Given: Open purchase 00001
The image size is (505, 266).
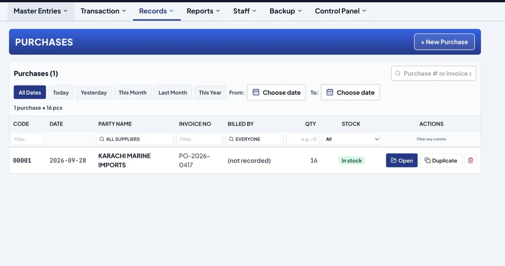Looking at the screenshot, I should tap(402, 161).
